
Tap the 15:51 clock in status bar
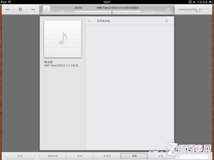point(107,2)
